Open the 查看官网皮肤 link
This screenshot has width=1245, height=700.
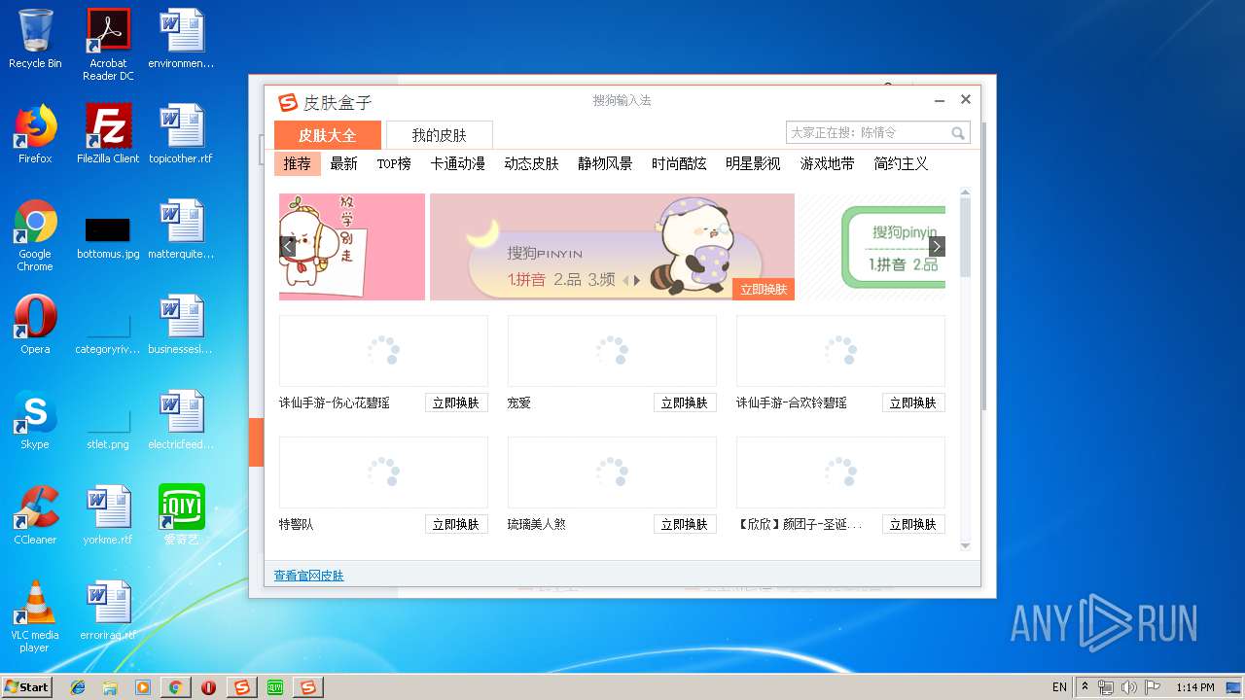pyautogui.click(x=308, y=576)
